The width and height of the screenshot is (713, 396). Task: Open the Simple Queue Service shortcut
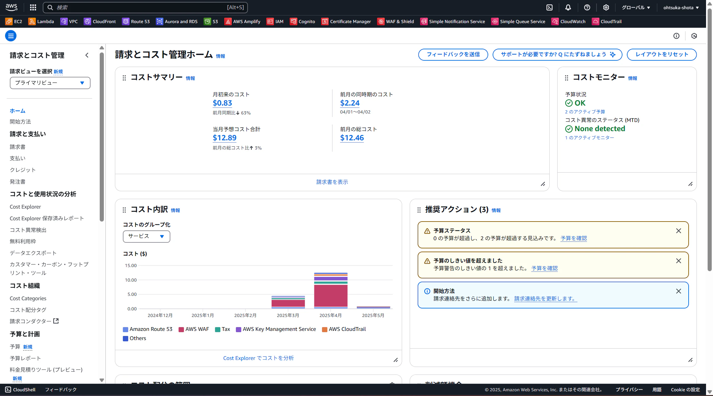[x=519, y=21]
